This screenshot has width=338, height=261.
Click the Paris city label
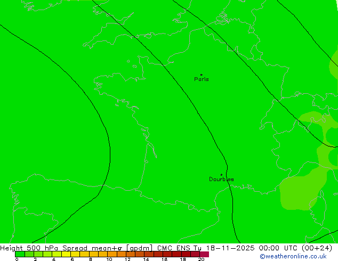pyautogui.click(x=202, y=79)
